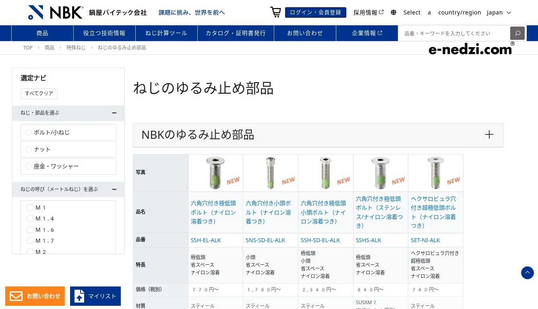The height and width of the screenshot is (309, 538).
Task: Open SSH-SD-EL-ALK product thumbnail
Action: coord(326,173)
